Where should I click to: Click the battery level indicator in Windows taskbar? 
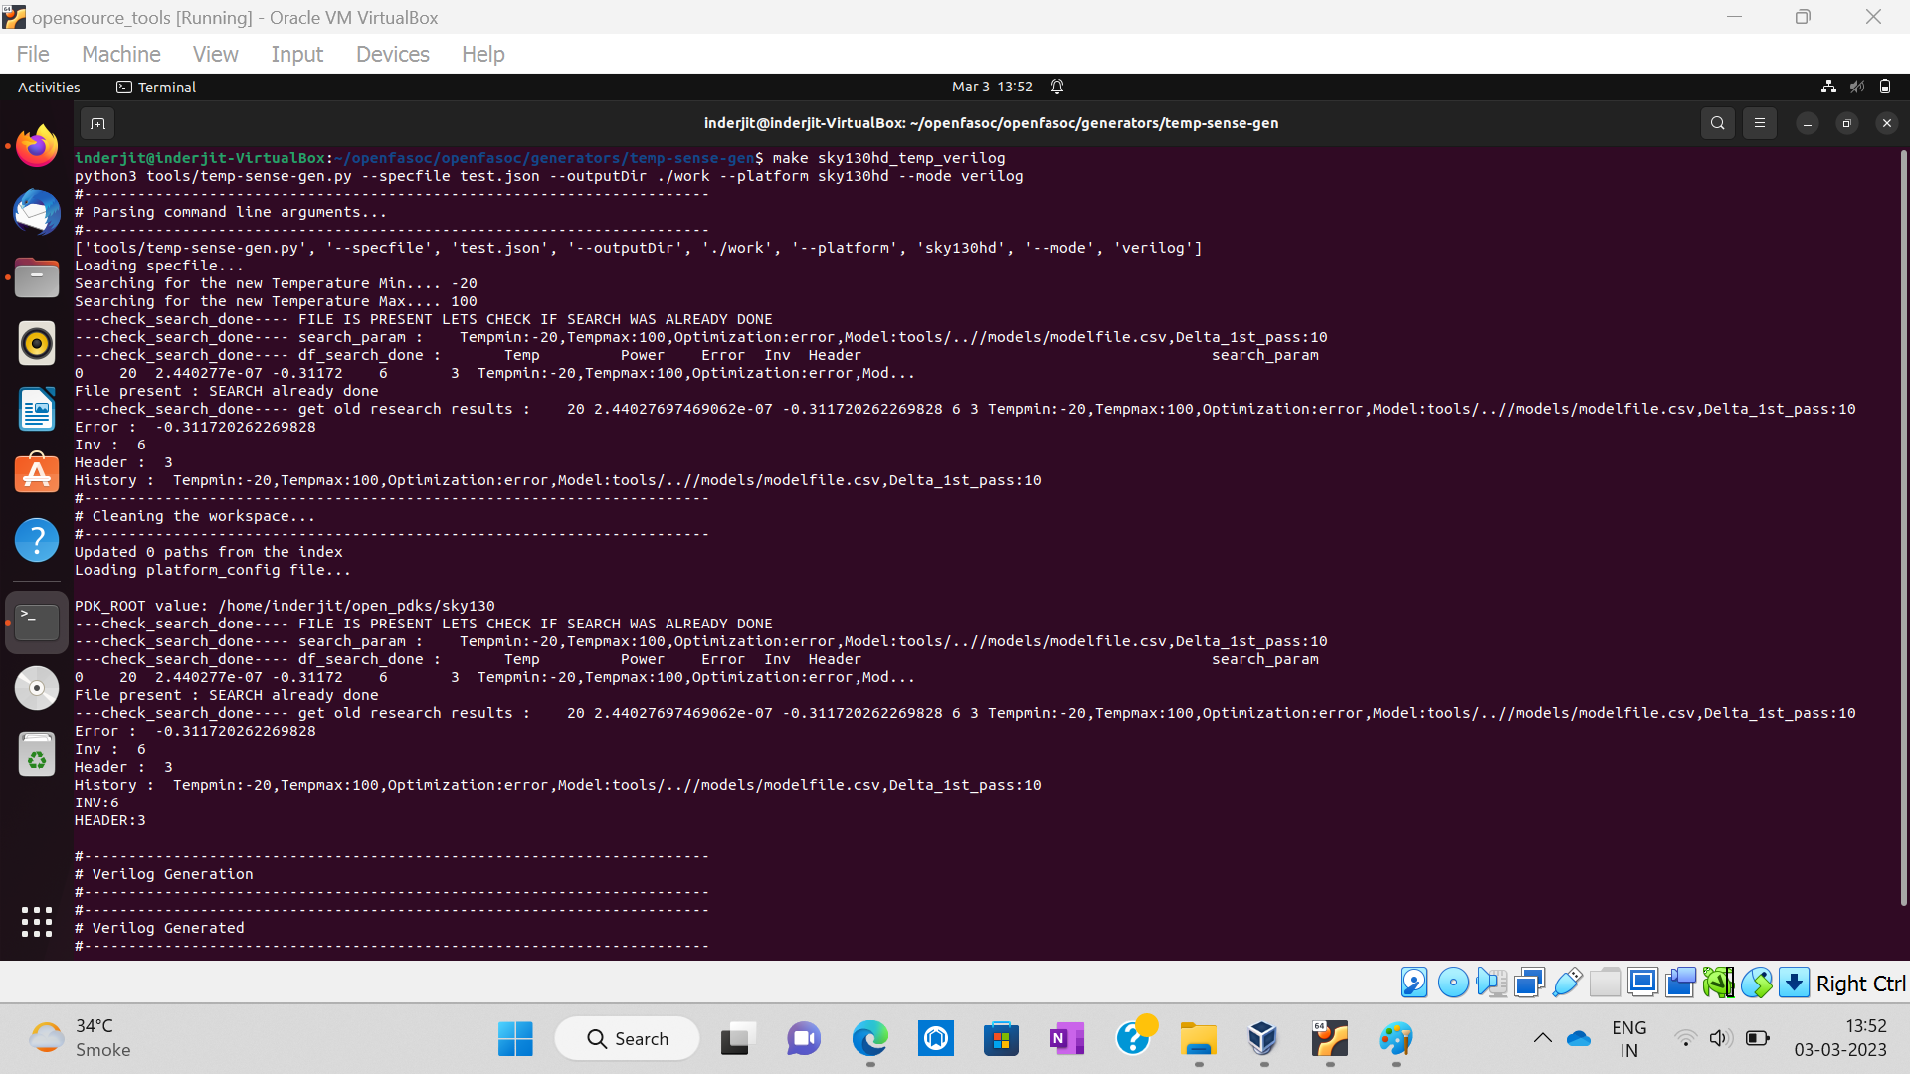point(1757,1037)
